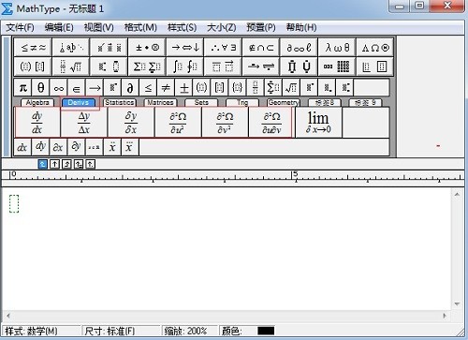Select the third tab stop alignment button
Screen dimensions: 468x340
click(66, 164)
